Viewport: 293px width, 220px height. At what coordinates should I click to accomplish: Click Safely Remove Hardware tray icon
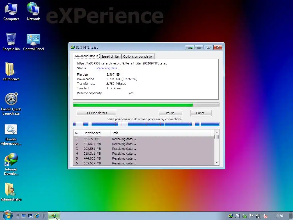tap(244, 216)
